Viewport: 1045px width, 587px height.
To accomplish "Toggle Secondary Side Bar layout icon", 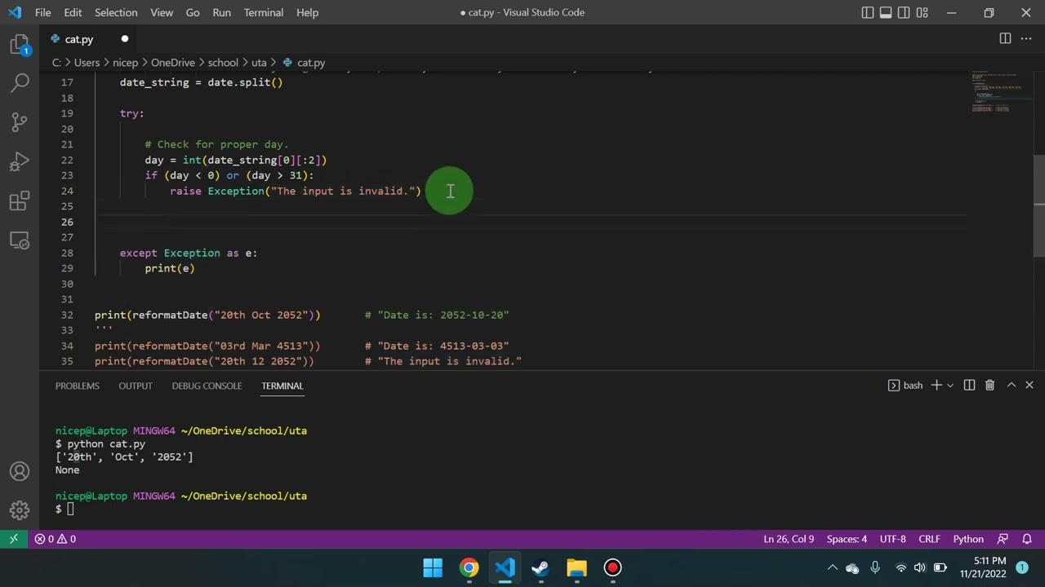I will (904, 12).
